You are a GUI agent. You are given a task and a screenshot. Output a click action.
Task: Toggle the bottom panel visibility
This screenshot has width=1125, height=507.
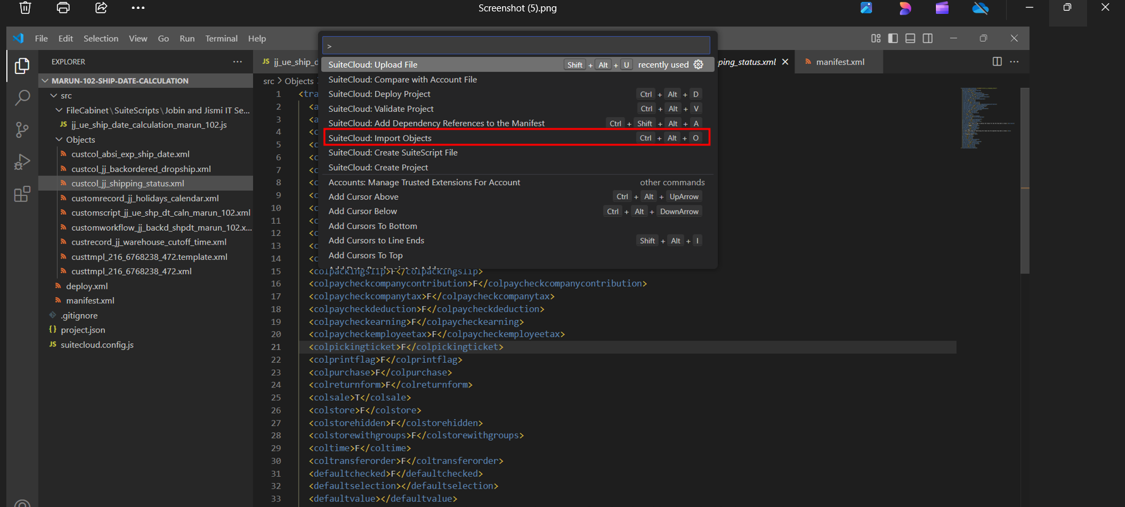click(x=910, y=39)
